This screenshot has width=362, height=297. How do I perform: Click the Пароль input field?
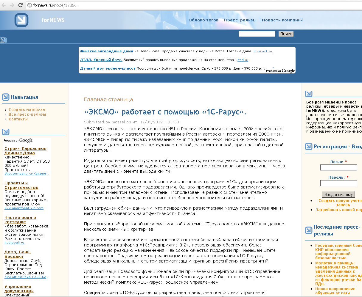click(x=338, y=183)
